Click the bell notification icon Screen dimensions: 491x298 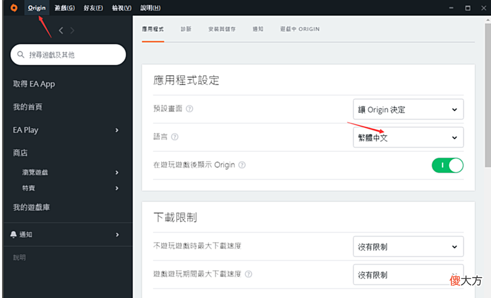13,234
